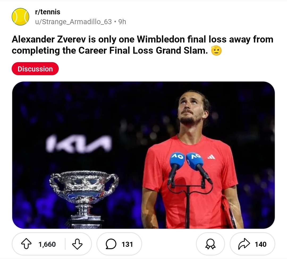Screen dimensions: 287x259
Task: Open comments via the speech bubble icon
Action: point(111,244)
